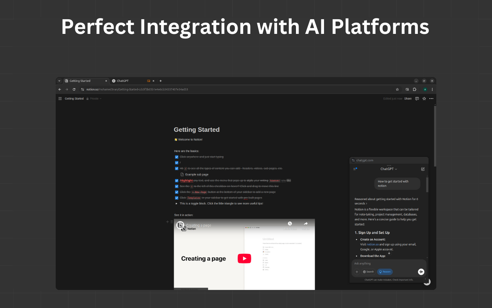Open the ChatGPT sidebar menu icon
Viewport: 492px width, 308px height.
pyautogui.click(x=355, y=169)
